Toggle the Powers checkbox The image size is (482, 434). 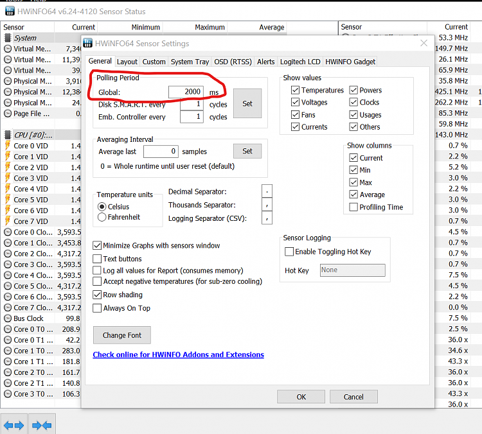pyautogui.click(x=353, y=90)
